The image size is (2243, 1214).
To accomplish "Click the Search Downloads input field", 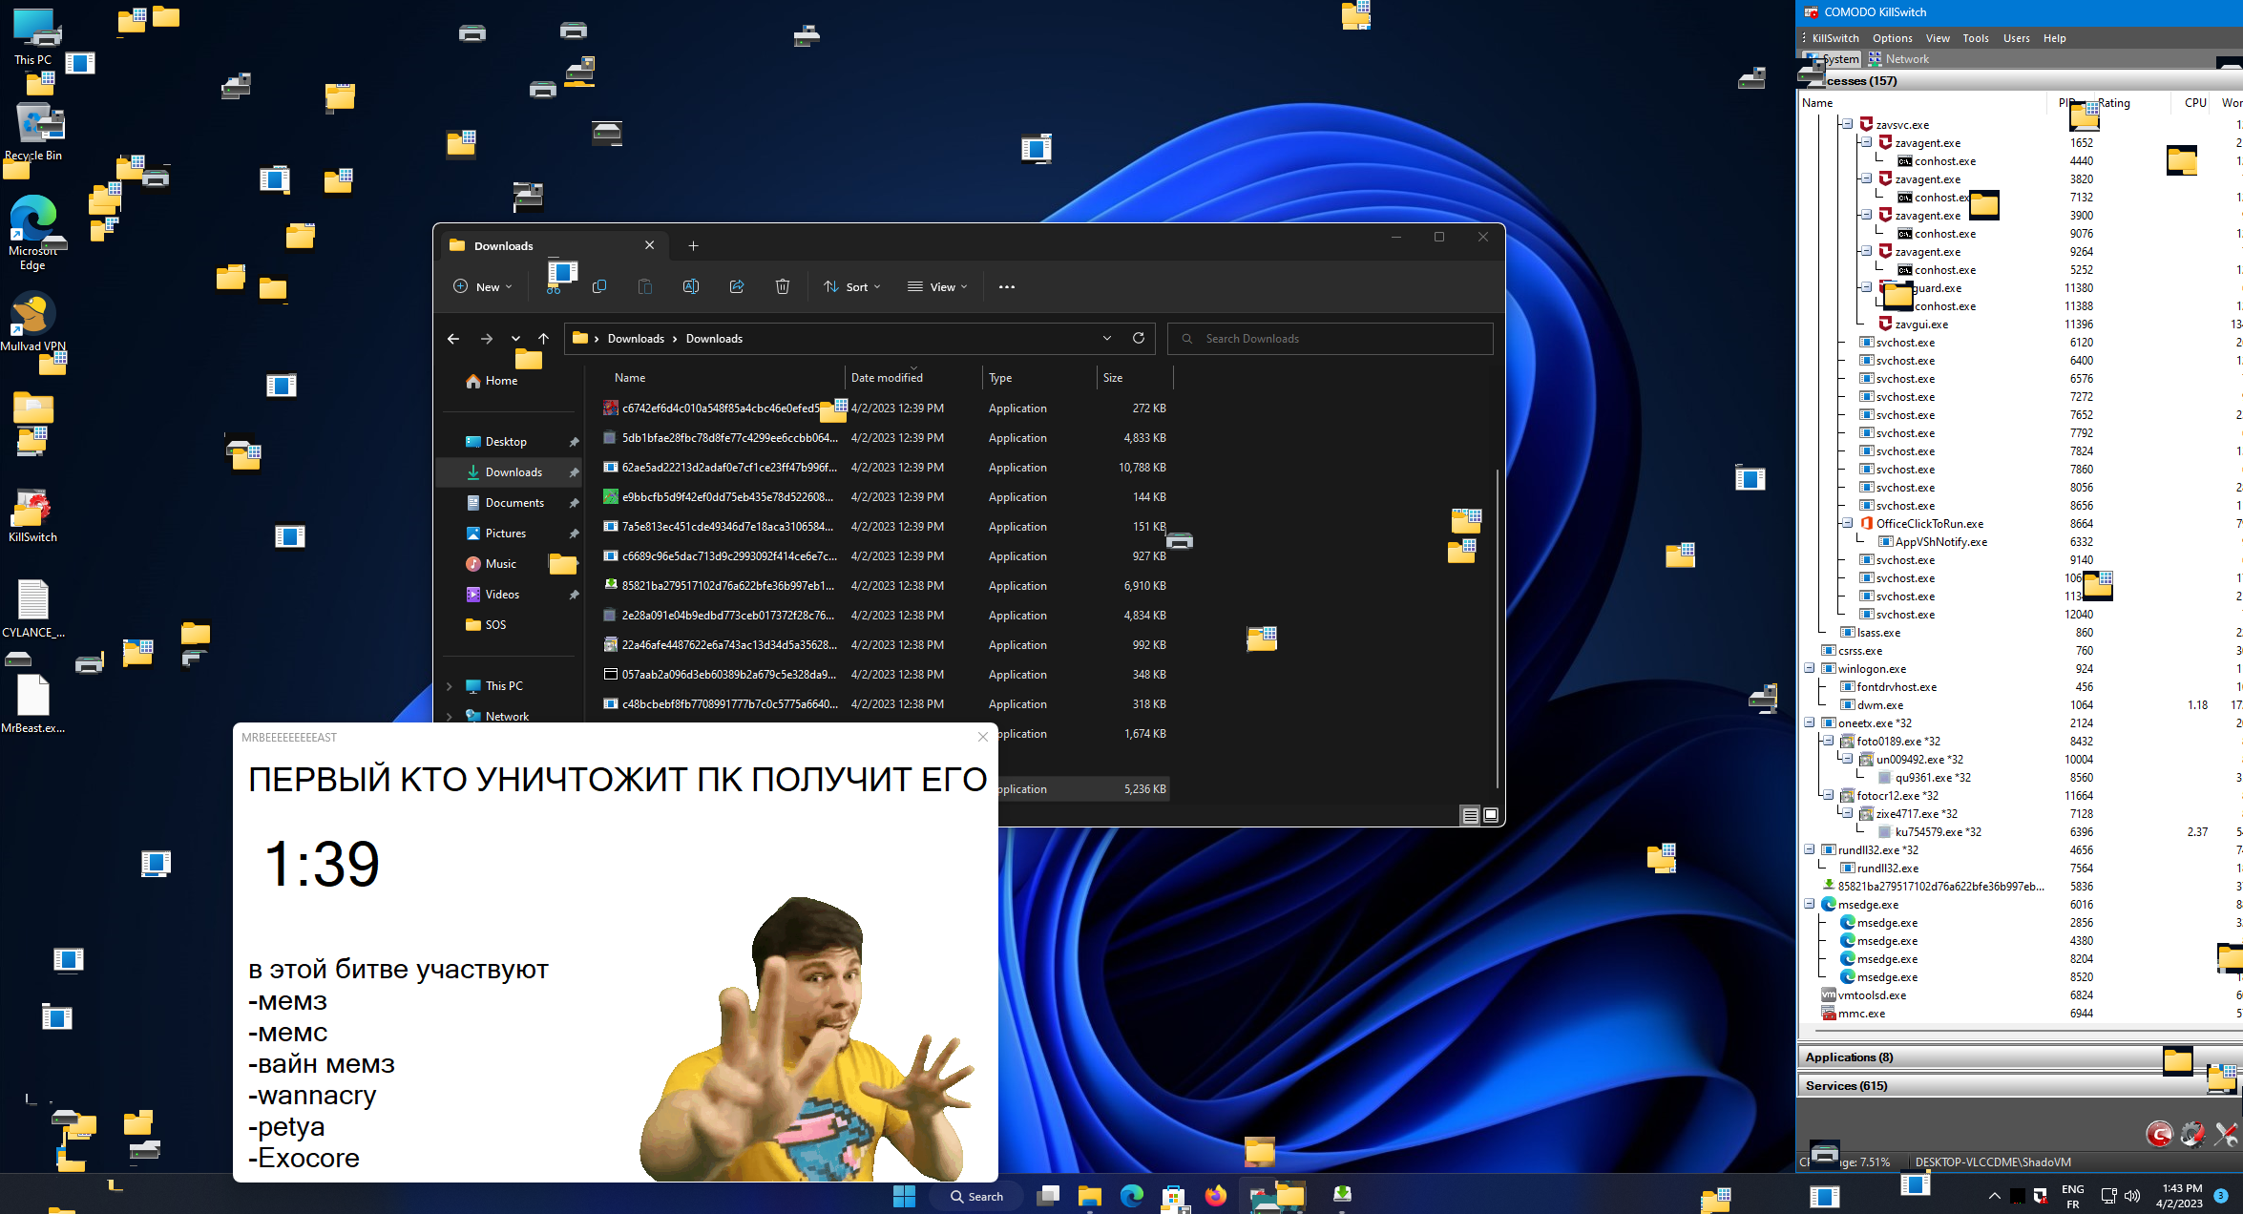I will click(1331, 339).
